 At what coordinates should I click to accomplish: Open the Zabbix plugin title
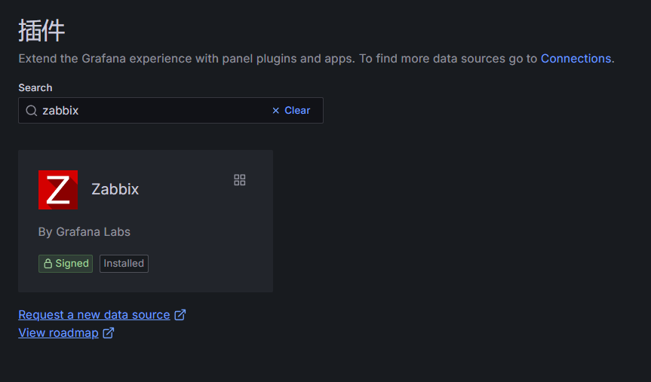(115, 189)
